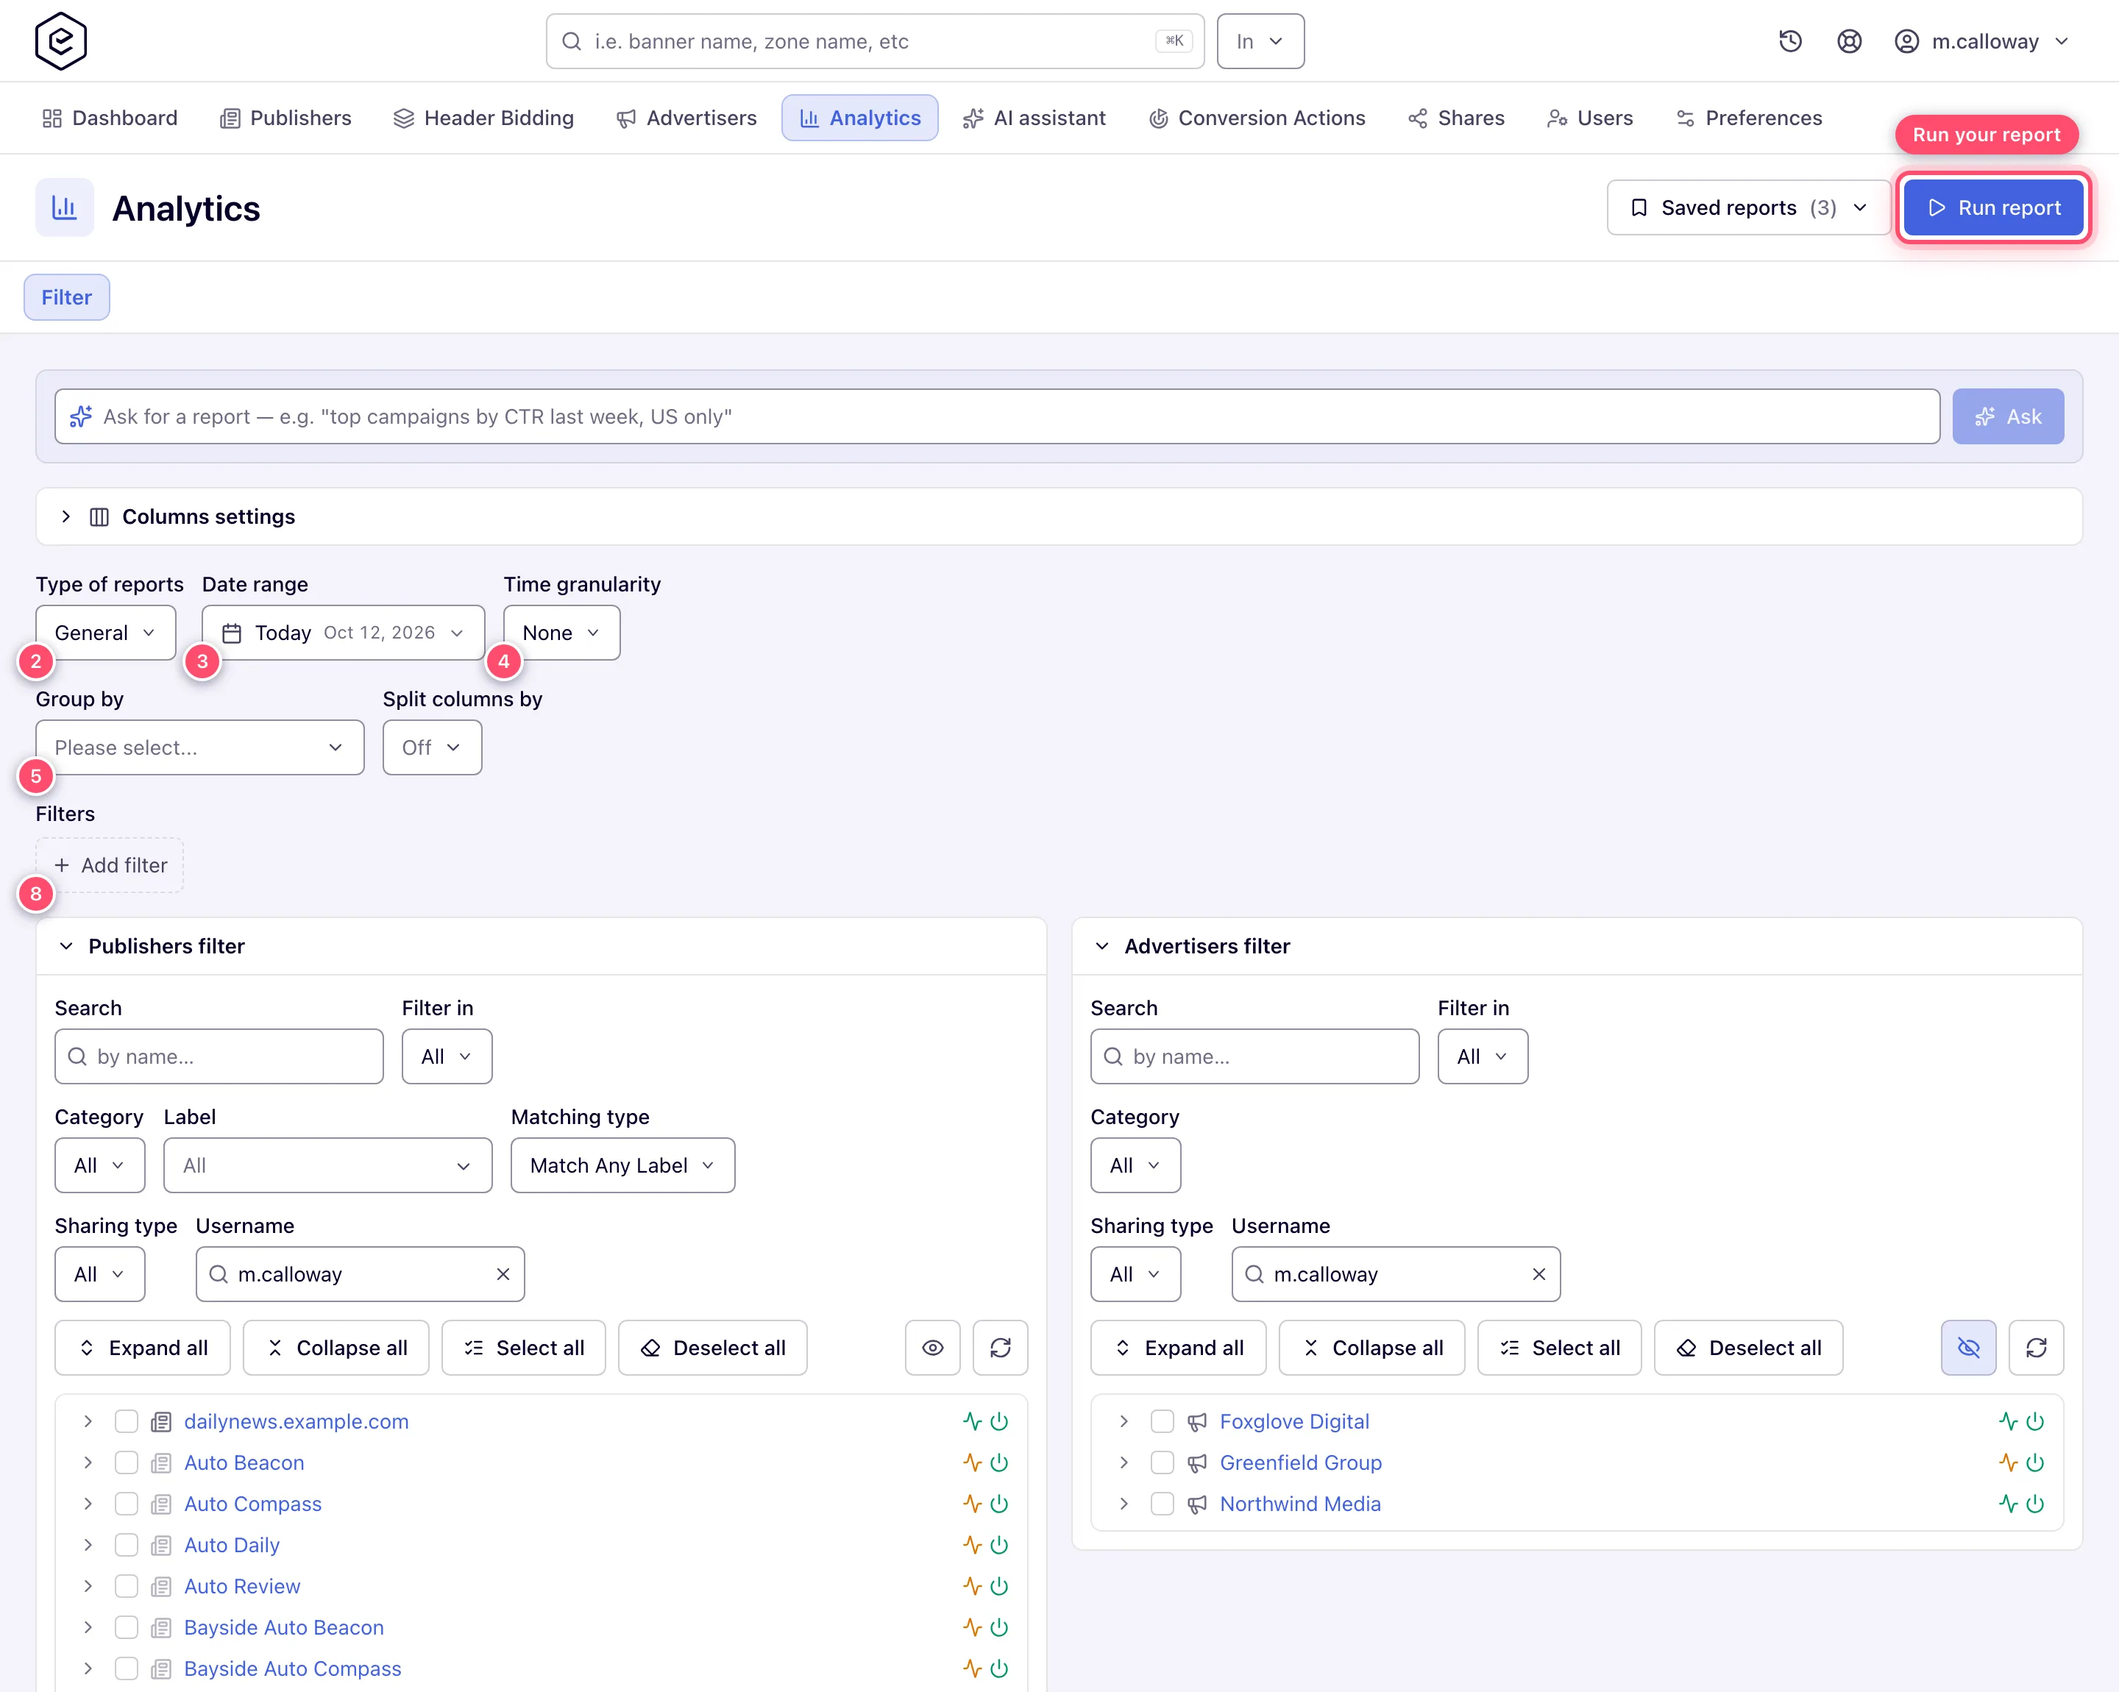
Task: Click activity icon for Auto Daily
Action: tap(973, 1546)
